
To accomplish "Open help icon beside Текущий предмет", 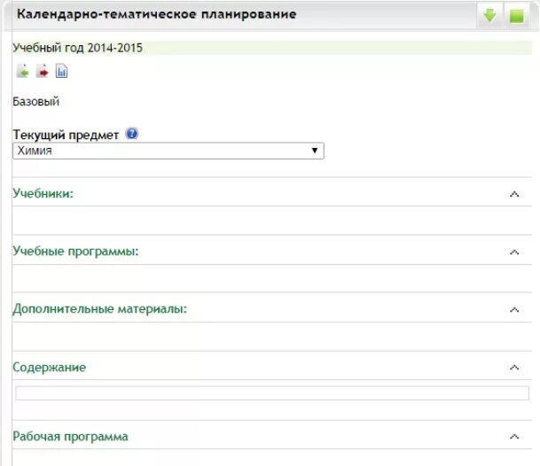I will click(x=131, y=133).
